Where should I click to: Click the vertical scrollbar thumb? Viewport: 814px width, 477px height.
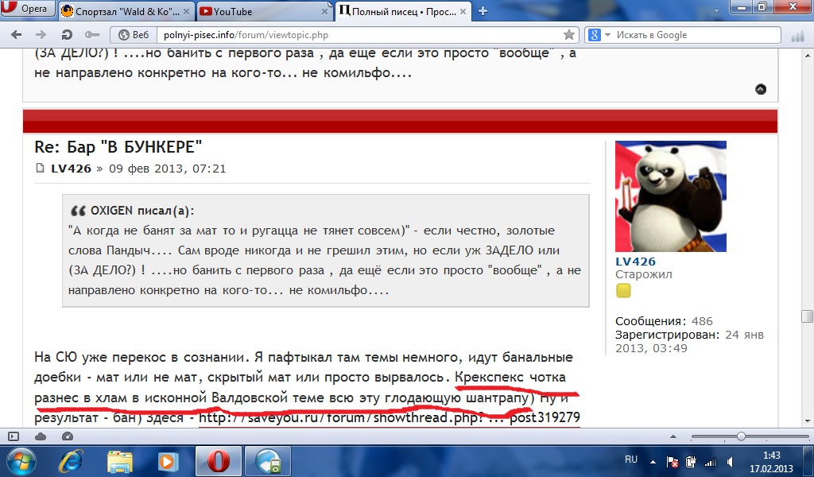[x=807, y=316]
